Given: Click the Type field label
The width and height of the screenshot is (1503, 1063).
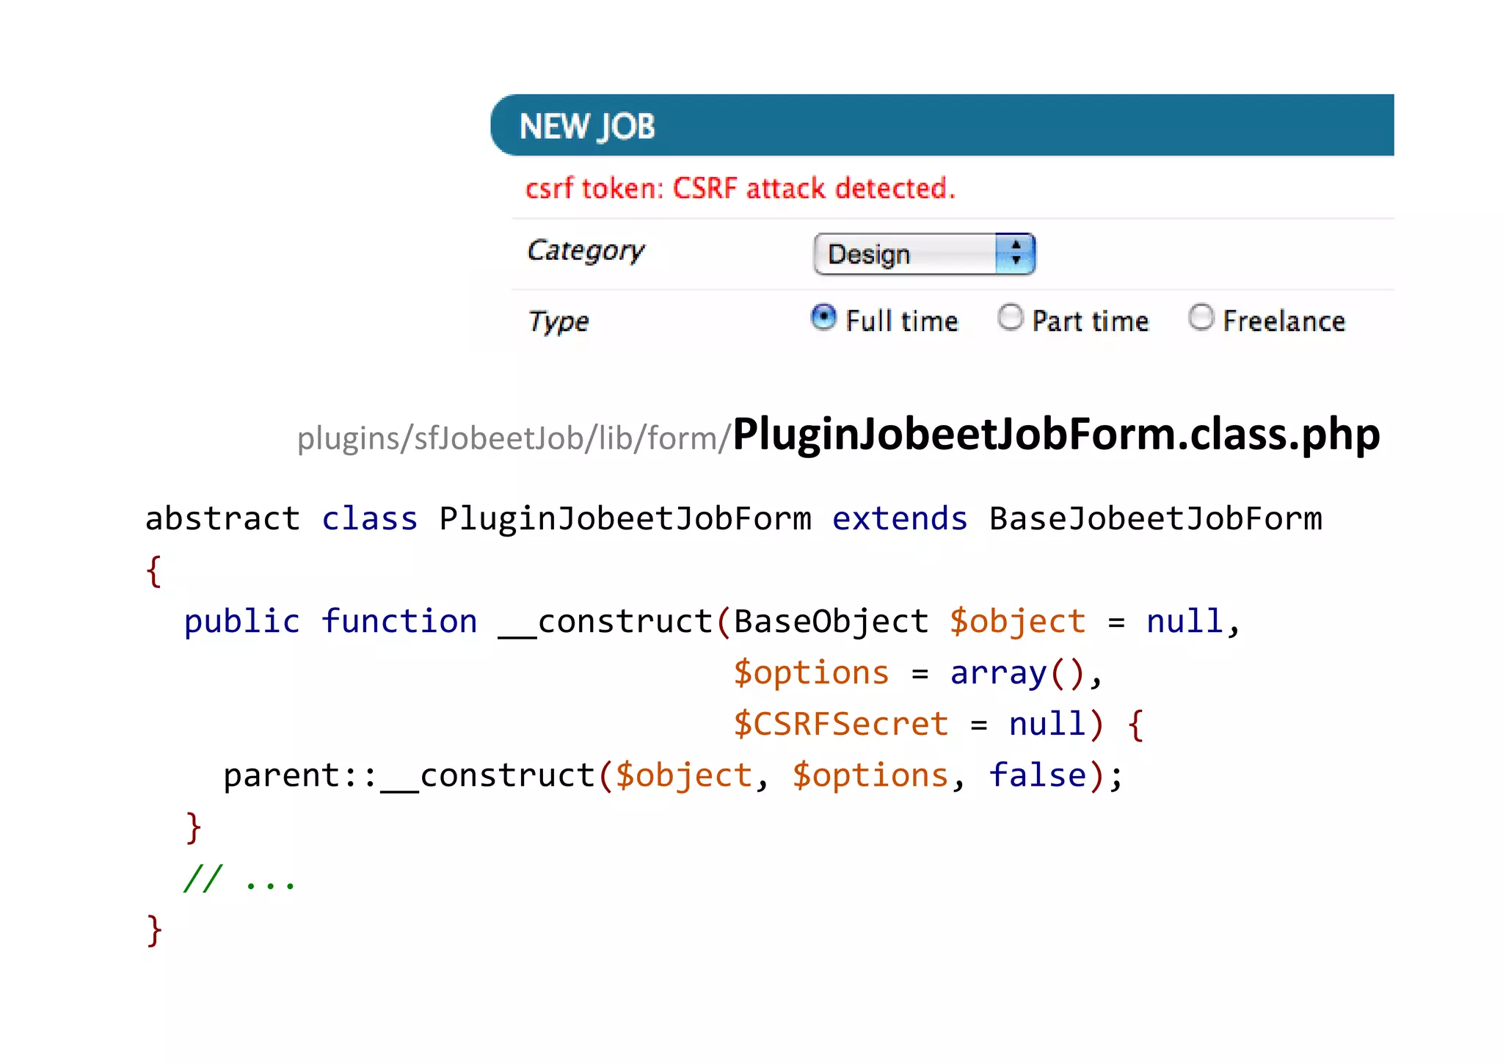Looking at the screenshot, I should point(558,322).
